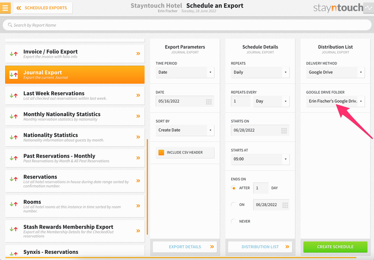
Task: Click the green Create Schedule button
Action: pyautogui.click(x=335, y=247)
